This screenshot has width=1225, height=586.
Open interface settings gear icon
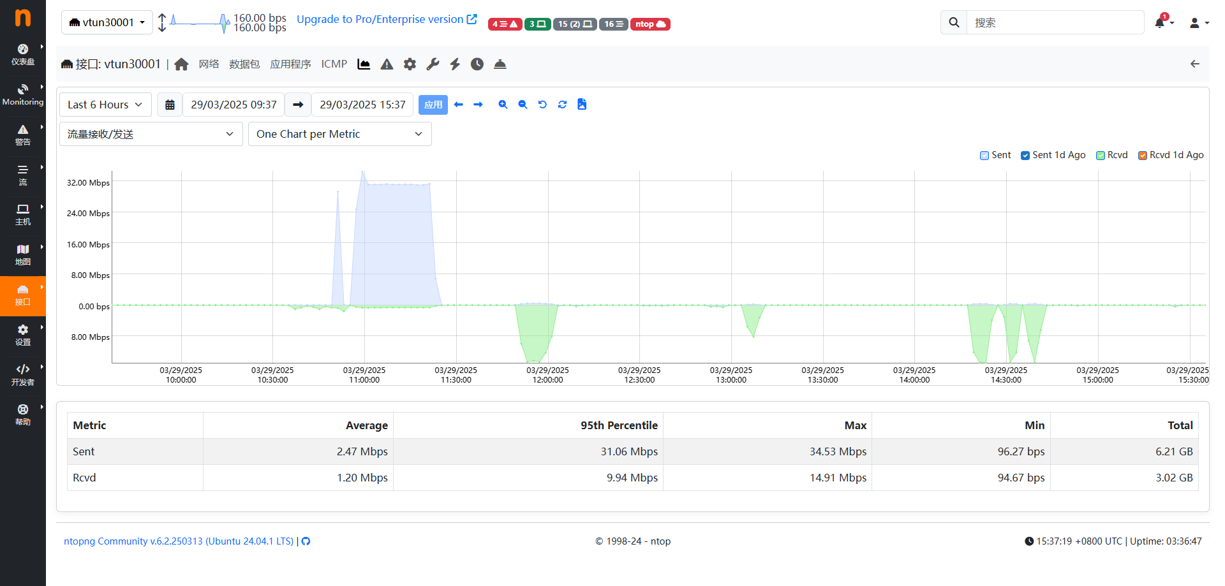pyautogui.click(x=410, y=64)
